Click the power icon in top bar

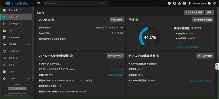pyautogui.click(x=215, y=3)
